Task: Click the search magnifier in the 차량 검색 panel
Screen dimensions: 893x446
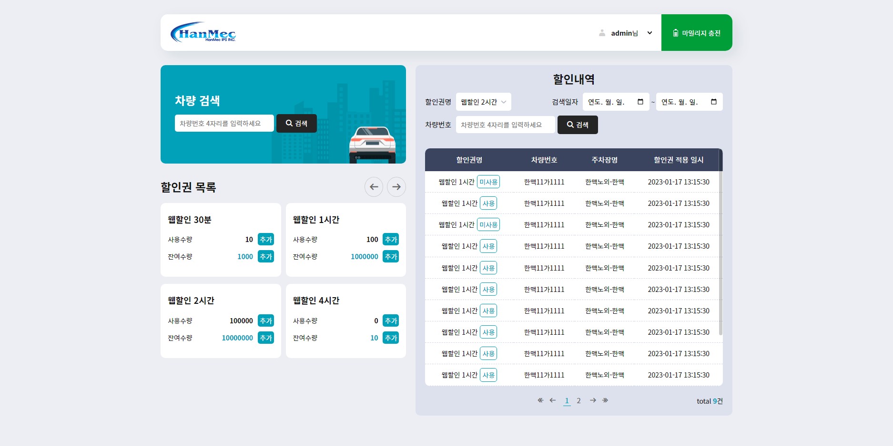Action: (x=289, y=123)
